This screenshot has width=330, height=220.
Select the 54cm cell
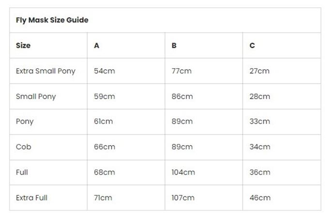(105, 71)
